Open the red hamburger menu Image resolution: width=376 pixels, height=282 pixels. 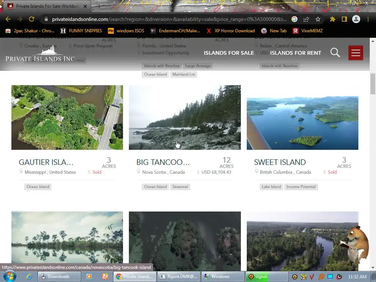(355, 53)
